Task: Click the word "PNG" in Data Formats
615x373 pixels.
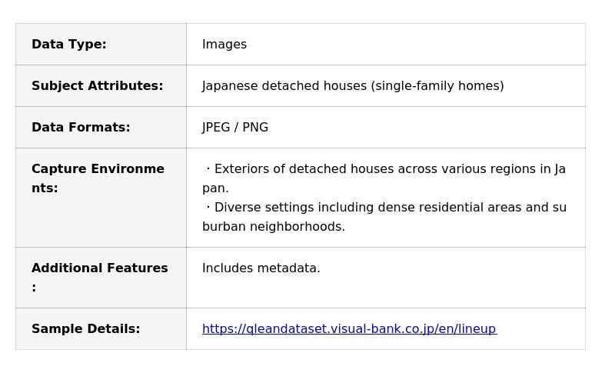Action: (x=255, y=128)
